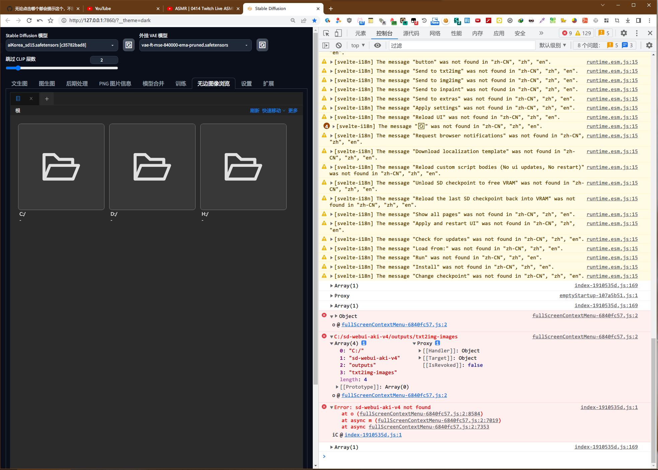Activate DevTools inspect element picker icon
Image resolution: width=658 pixels, height=470 pixels.
326,33
